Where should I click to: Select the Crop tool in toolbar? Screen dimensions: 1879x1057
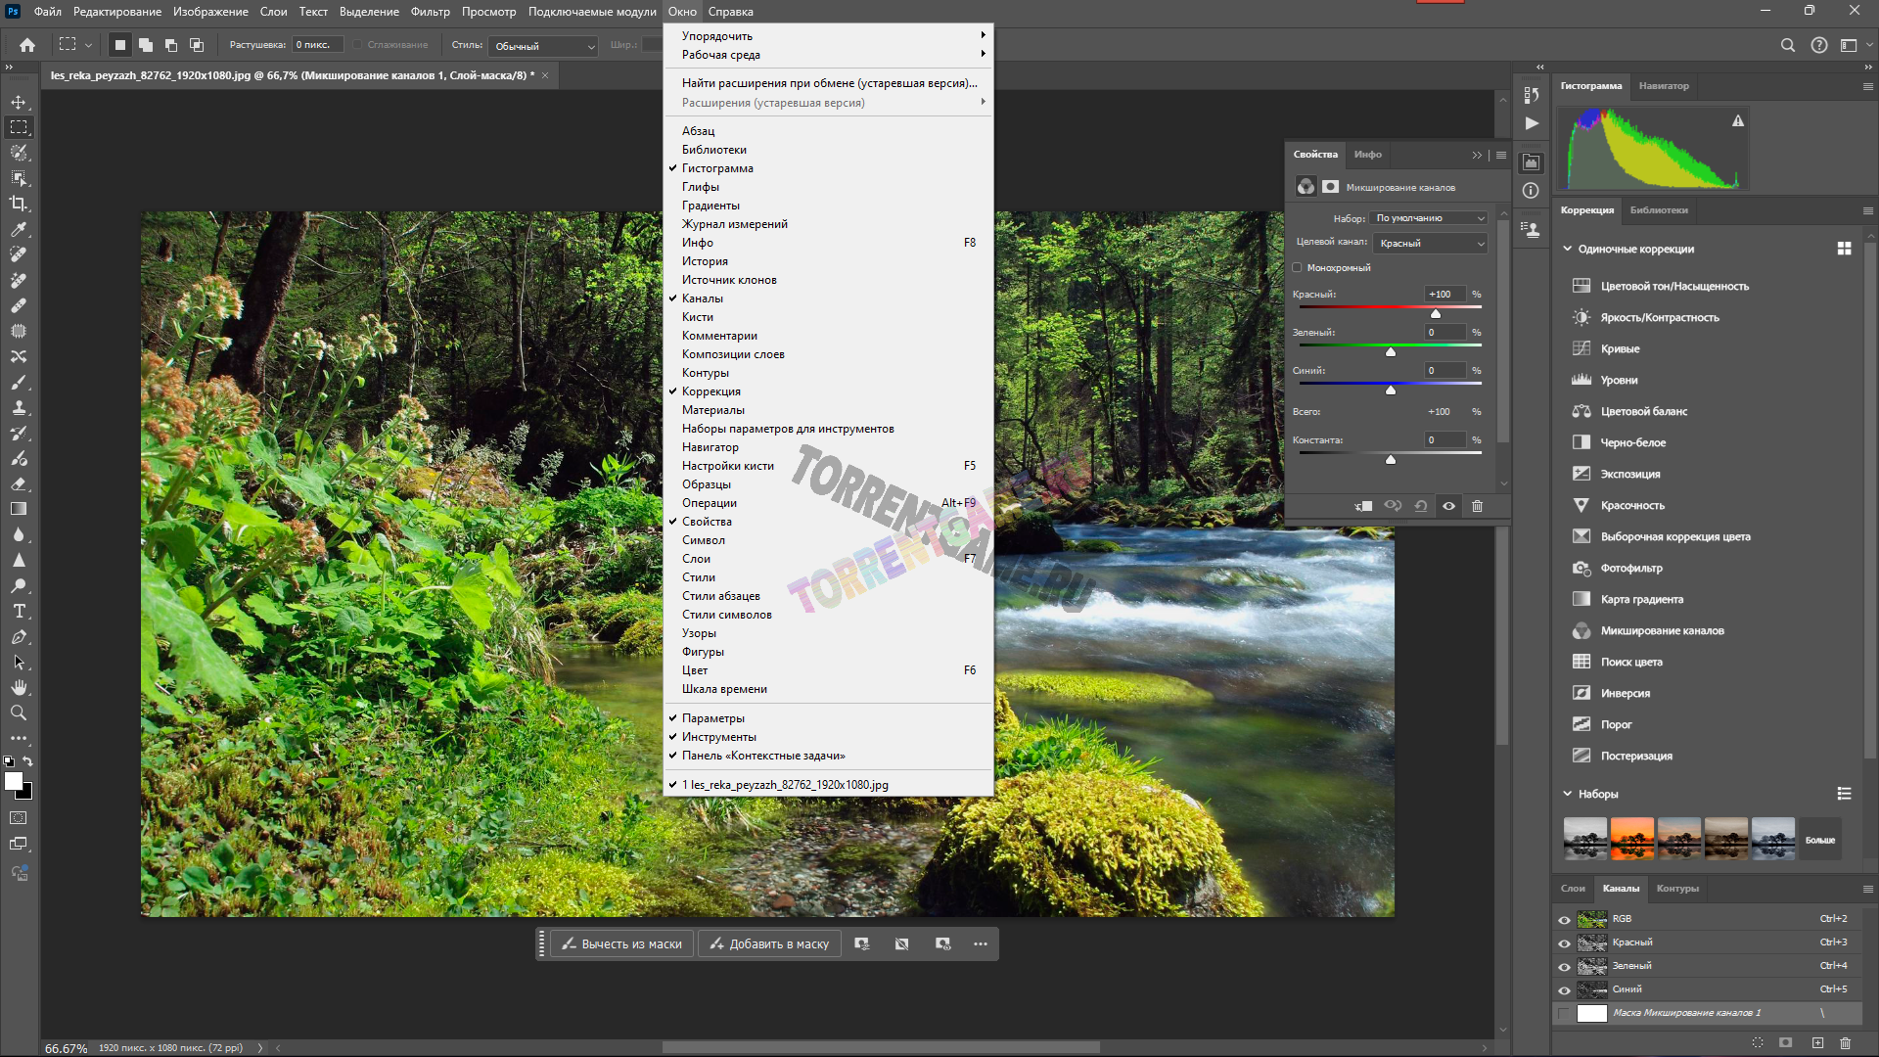(x=19, y=204)
